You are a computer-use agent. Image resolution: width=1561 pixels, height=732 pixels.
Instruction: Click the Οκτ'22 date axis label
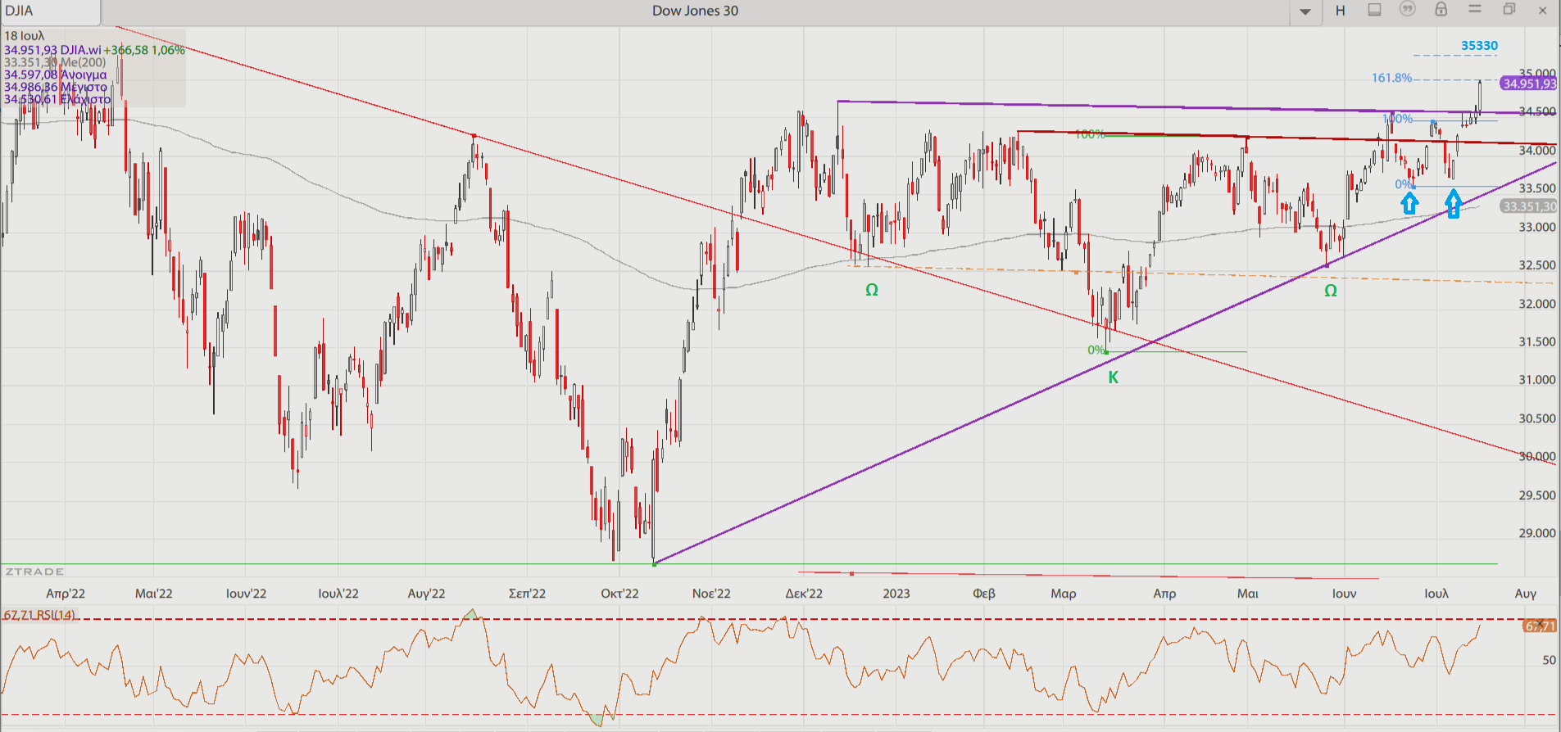[x=619, y=594]
